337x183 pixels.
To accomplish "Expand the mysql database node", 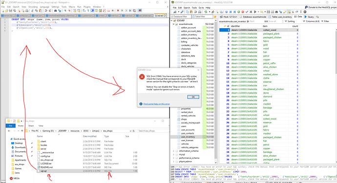I will pyautogui.click(x=174, y=154).
